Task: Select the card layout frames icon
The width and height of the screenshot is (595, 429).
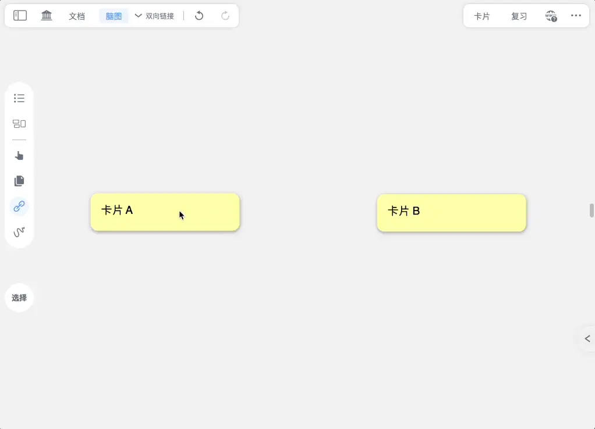Action: (x=19, y=124)
